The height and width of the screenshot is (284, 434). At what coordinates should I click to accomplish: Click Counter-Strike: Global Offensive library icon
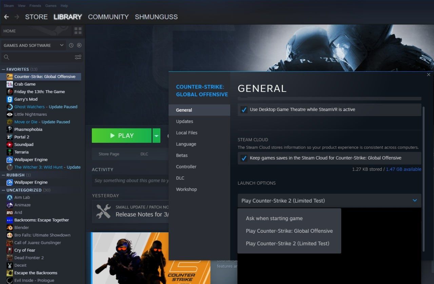coord(9,77)
